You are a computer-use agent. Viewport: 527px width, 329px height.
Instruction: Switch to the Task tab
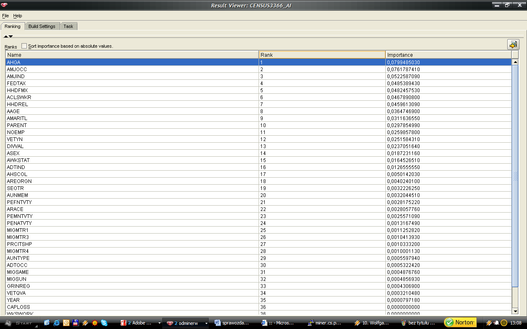tap(68, 26)
